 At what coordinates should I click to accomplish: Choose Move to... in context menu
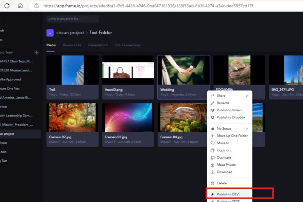pyautogui.click(x=225, y=143)
